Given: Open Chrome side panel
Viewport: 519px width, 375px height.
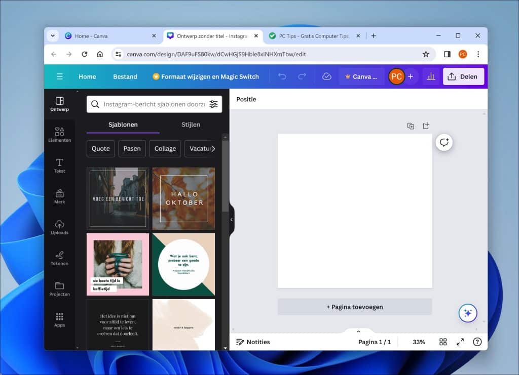Looking at the screenshot, I should [x=447, y=54].
